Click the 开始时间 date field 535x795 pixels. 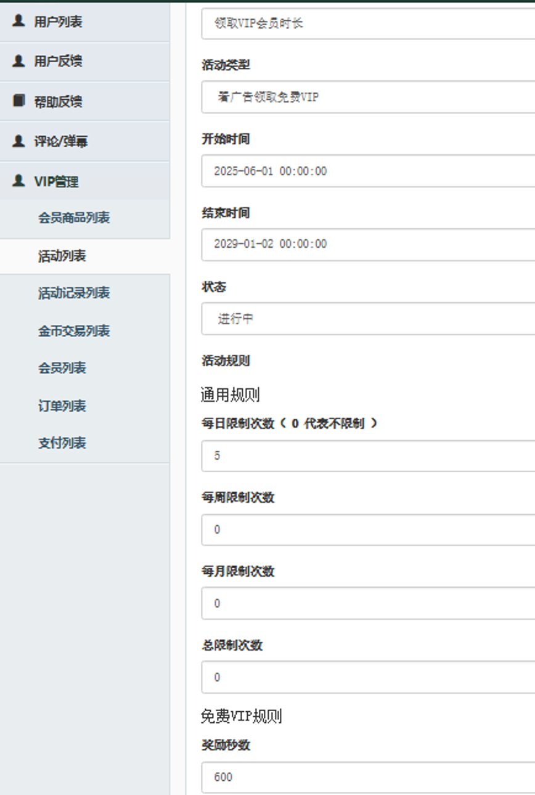tap(368, 171)
